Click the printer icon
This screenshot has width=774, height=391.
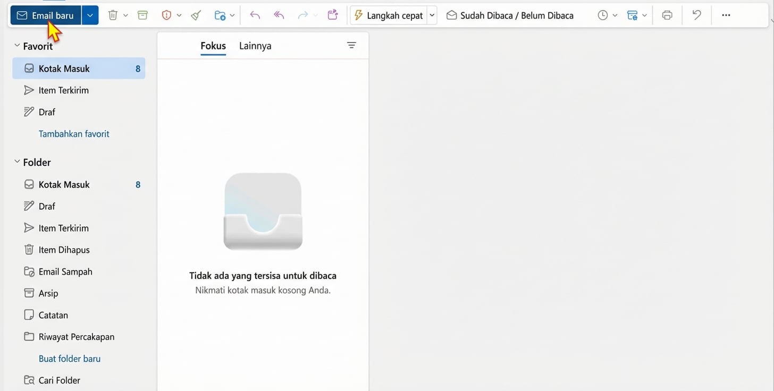tap(667, 15)
